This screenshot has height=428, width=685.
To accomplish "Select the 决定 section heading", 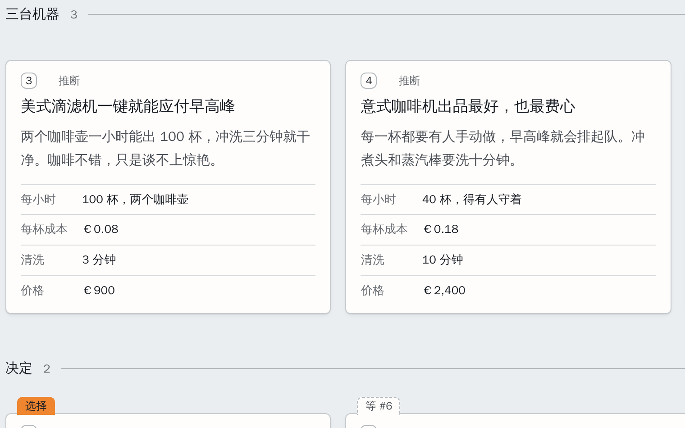I will (x=19, y=369).
